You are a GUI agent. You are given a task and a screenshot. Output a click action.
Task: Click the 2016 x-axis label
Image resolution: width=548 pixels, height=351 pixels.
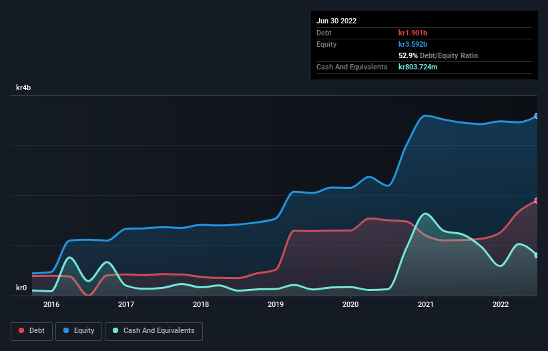point(51,304)
